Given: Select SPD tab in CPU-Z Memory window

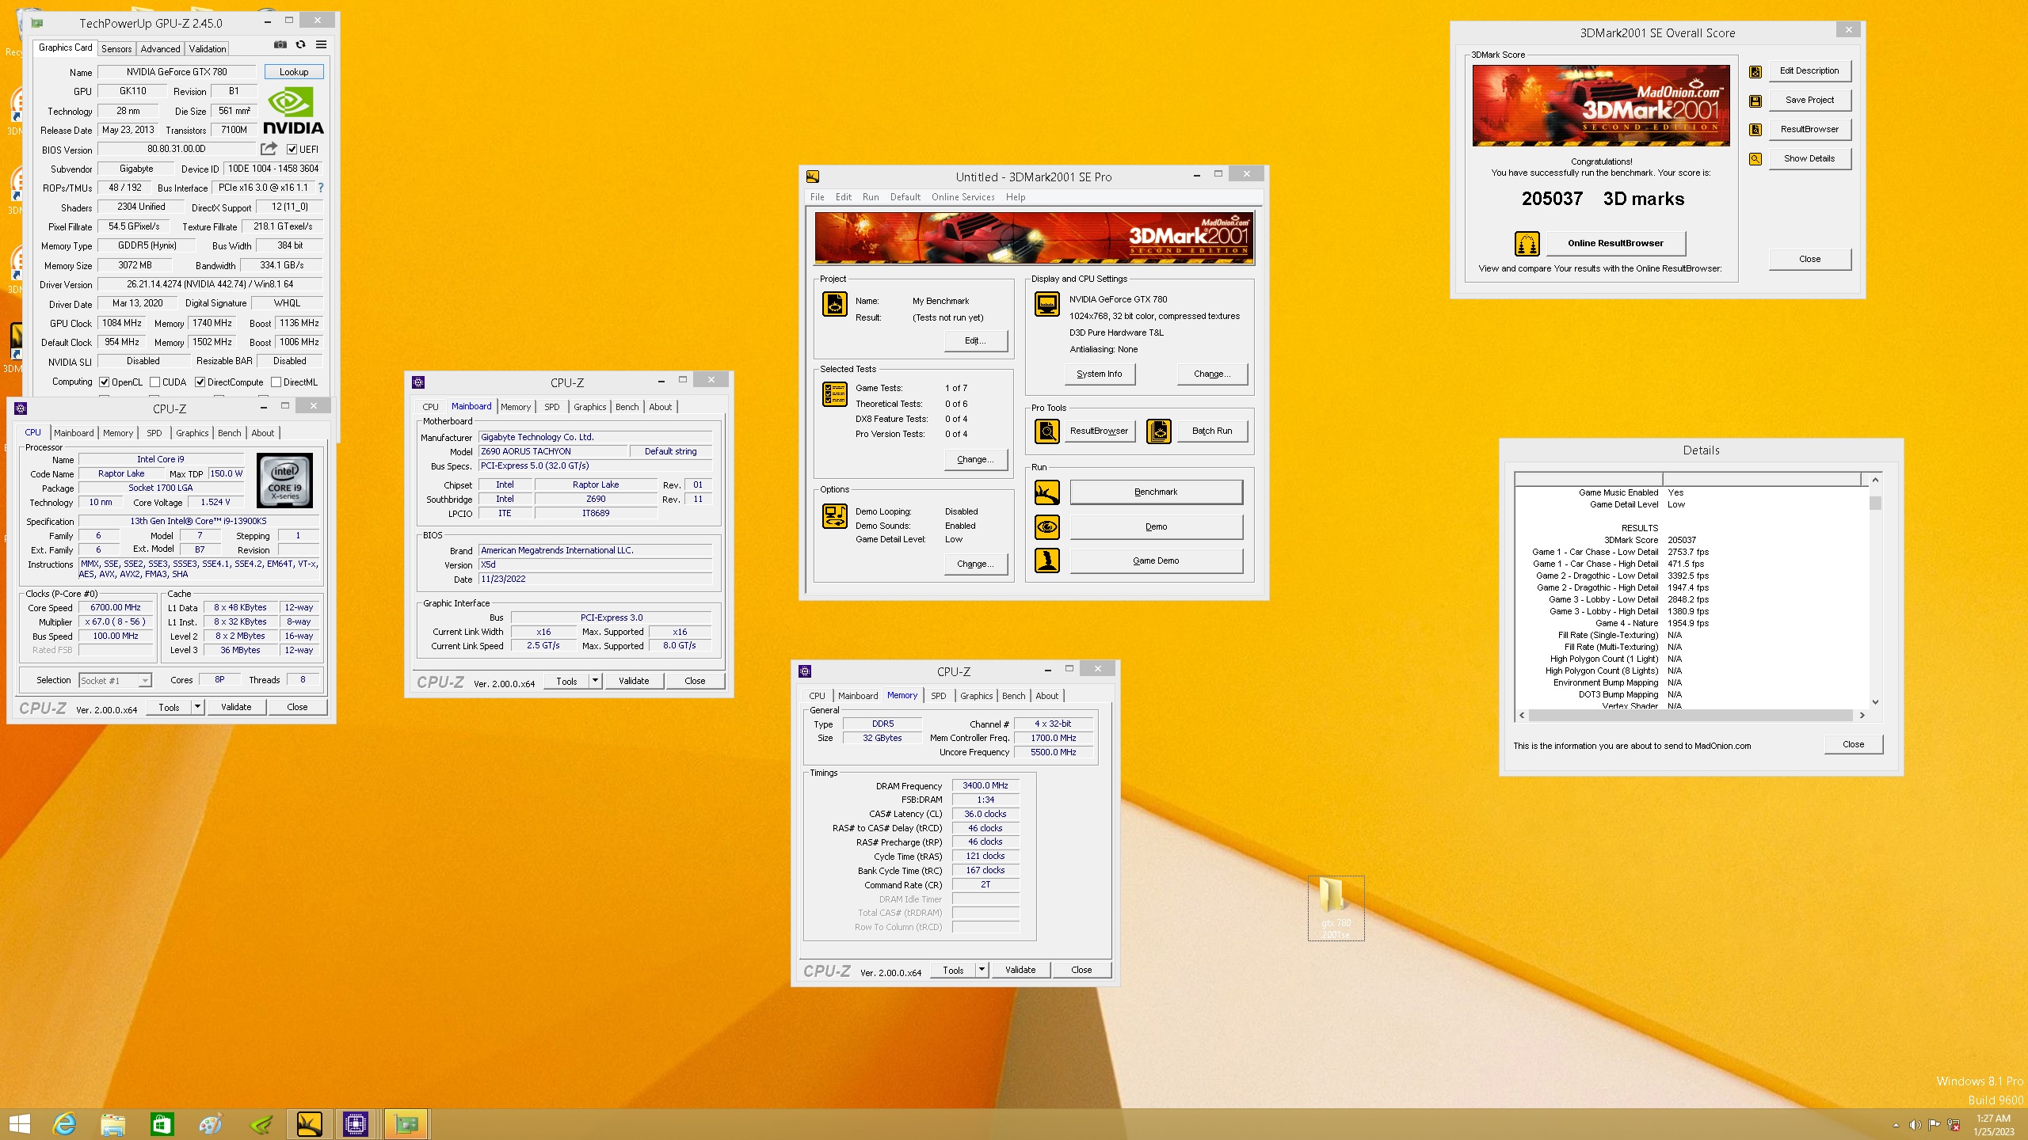Looking at the screenshot, I should (939, 696).
